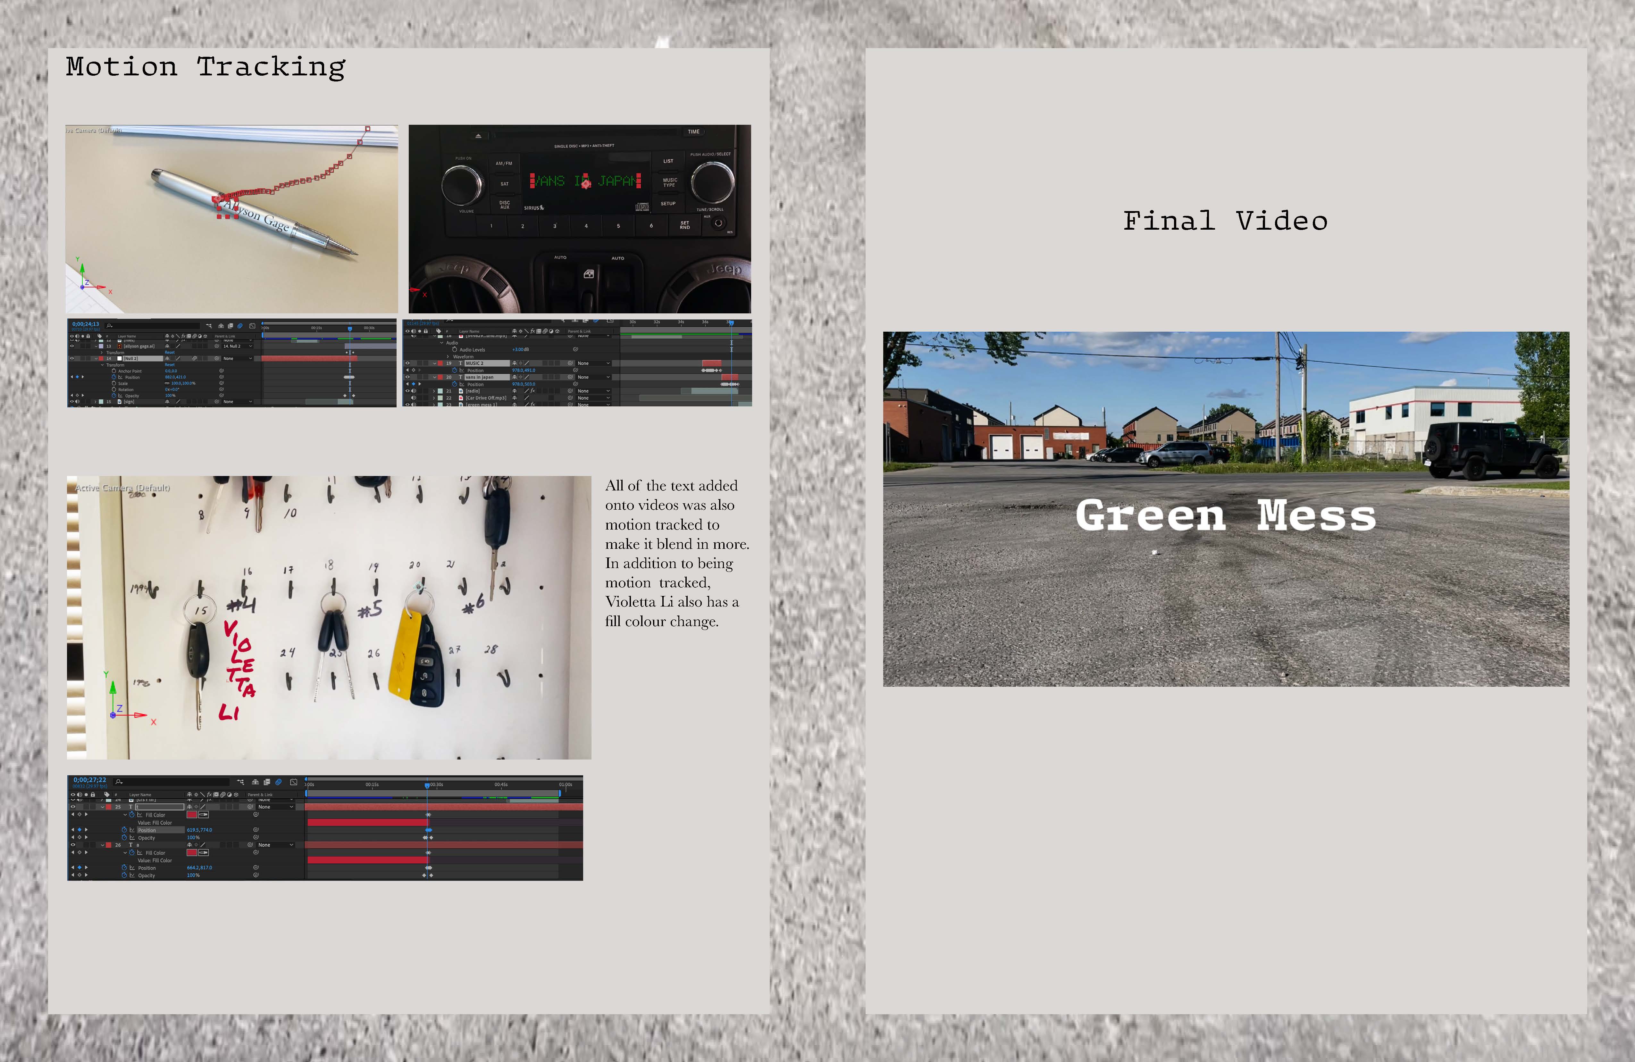
Task: Collapse layer 25 properties twirl arrow
Action: pos(102,807)
